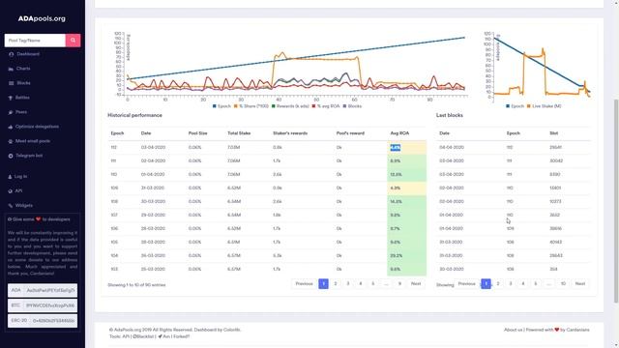Viewport: 619px width, 348px height.
Task: Click the API sidebar icon
Action: pos(11,191)
